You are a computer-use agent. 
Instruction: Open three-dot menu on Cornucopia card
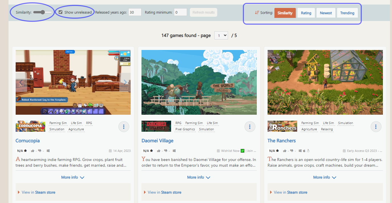[x=124, y=127]
